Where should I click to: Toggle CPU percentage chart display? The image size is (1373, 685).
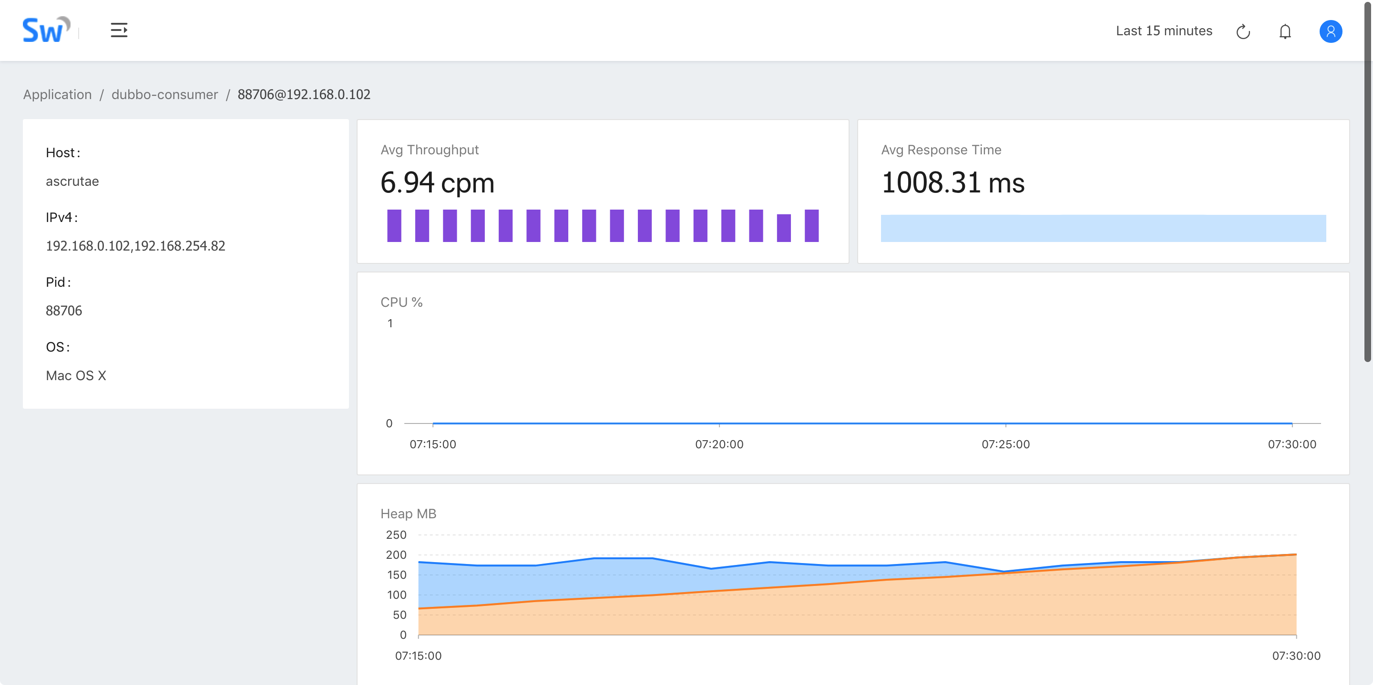pos(401,302)
